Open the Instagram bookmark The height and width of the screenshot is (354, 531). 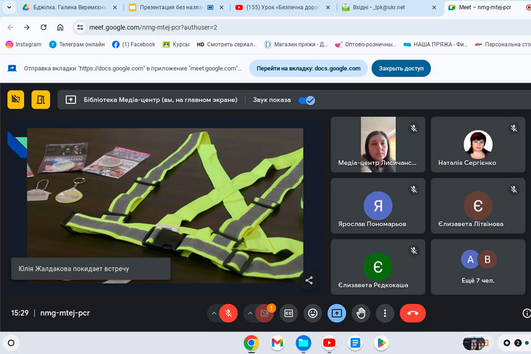(x=24, y=44)
